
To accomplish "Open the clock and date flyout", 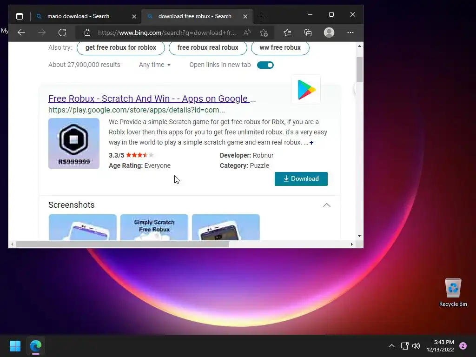I will (x=440, y=346).
